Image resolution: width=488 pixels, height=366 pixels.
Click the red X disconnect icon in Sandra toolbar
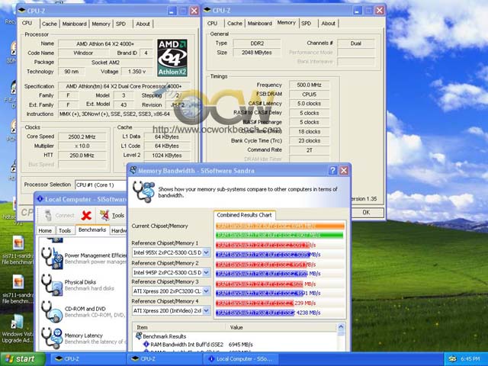tap(86, 215)
